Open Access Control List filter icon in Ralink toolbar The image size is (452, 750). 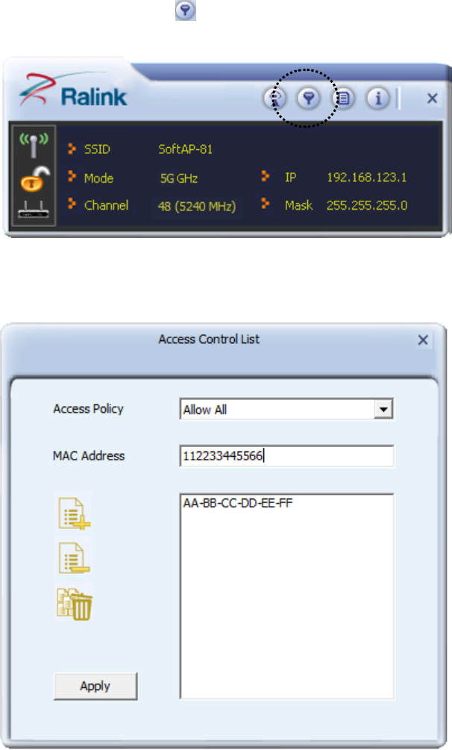(x=309, y=98)
